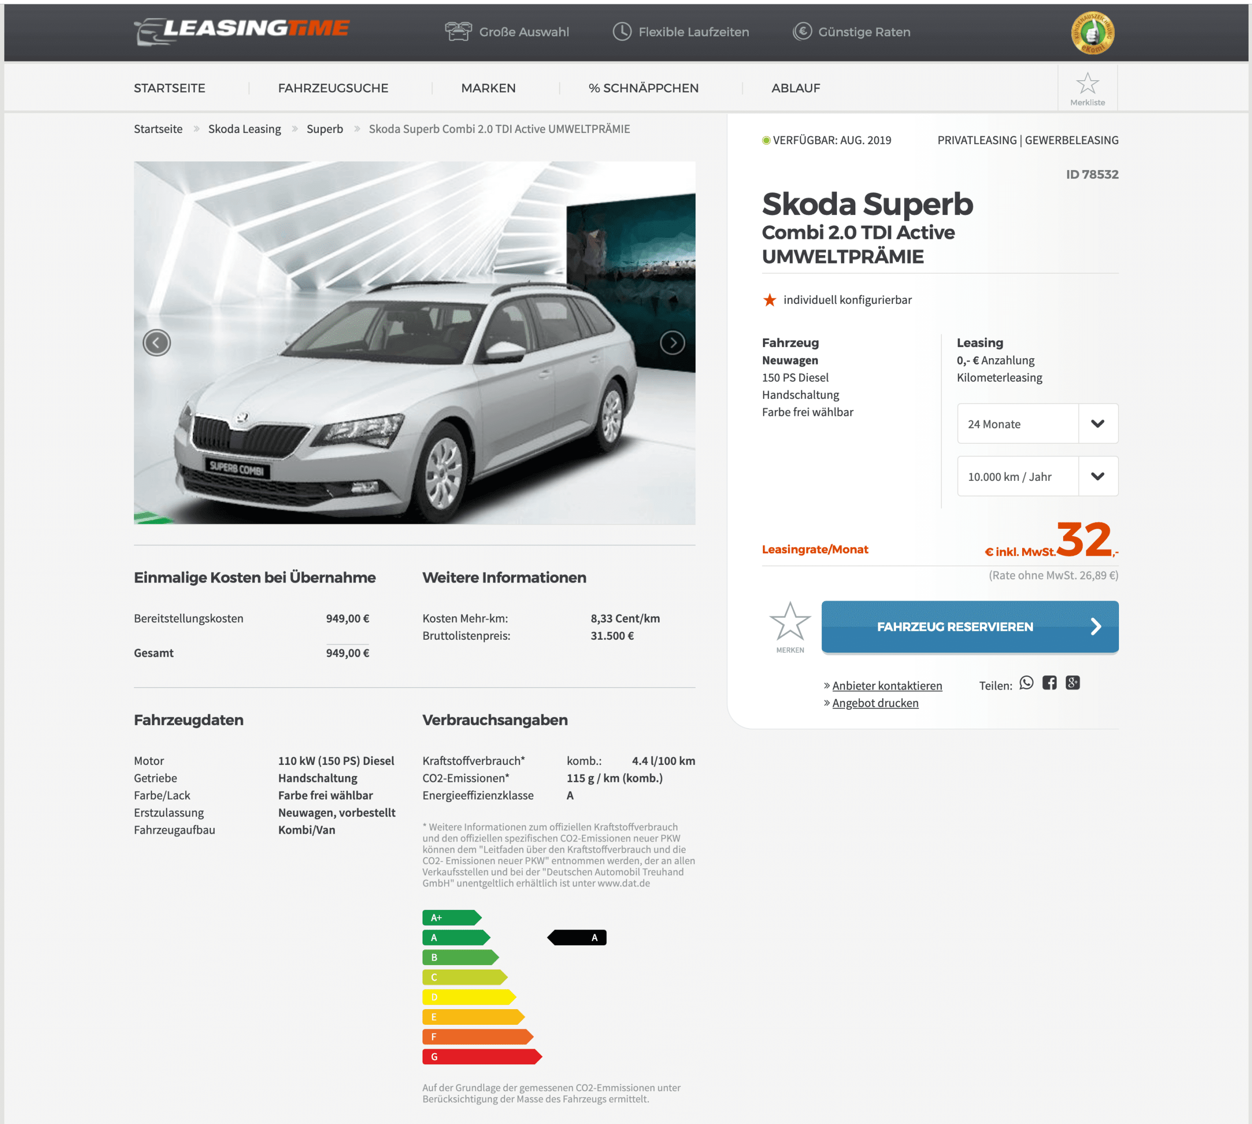Viewport: 1252px width, 1124px height.
Task: Click Gesamt 949,00 € total value
Action: coord(347,653)
